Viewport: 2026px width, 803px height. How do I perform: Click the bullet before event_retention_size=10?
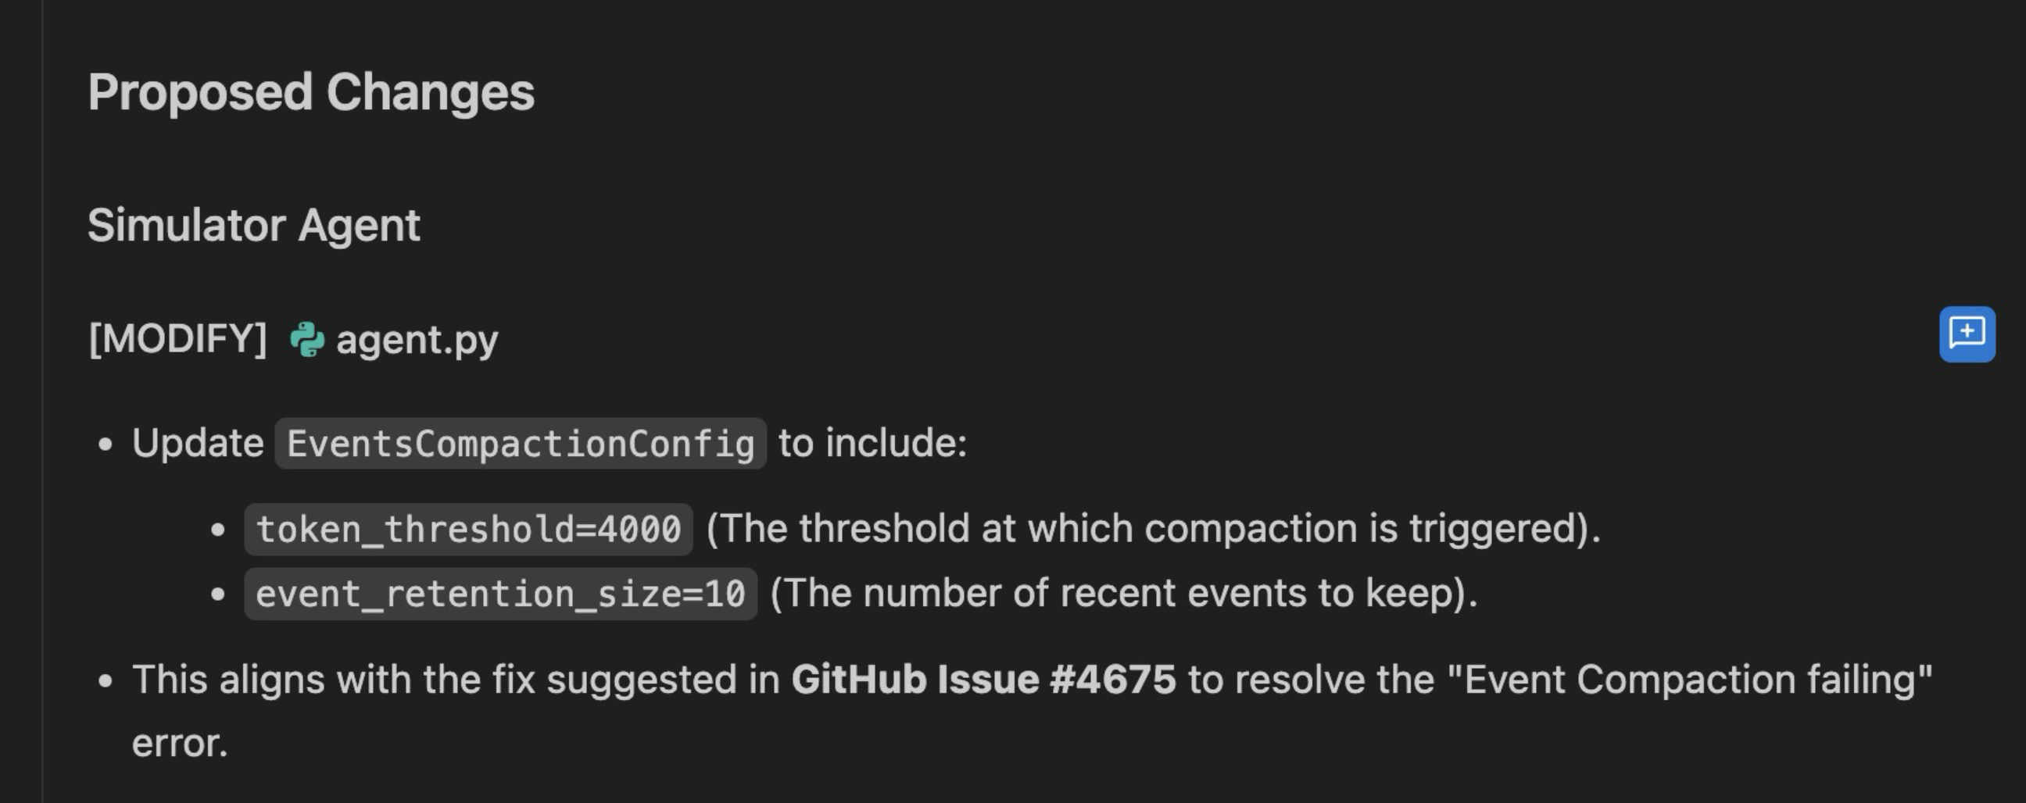pyautogui.click(x=218, y=594)
